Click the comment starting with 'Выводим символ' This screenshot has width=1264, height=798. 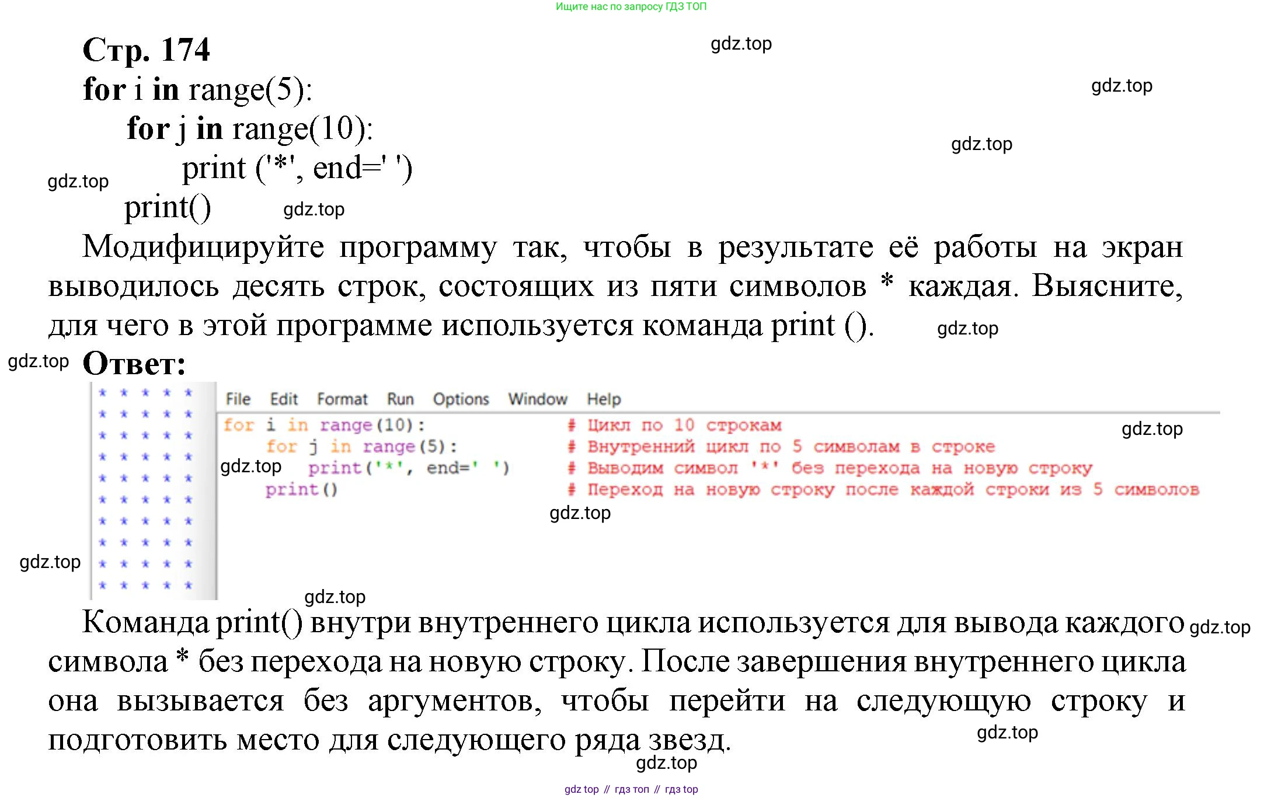point(829,468)
